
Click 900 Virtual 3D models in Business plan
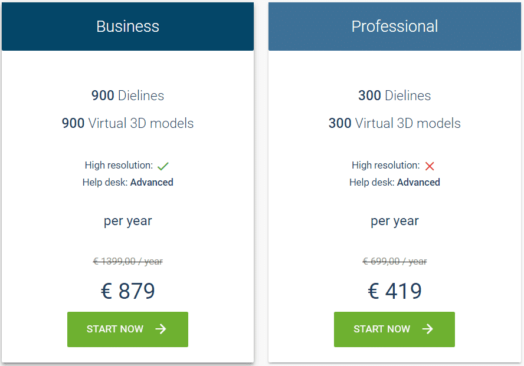(x=127, y=123)
